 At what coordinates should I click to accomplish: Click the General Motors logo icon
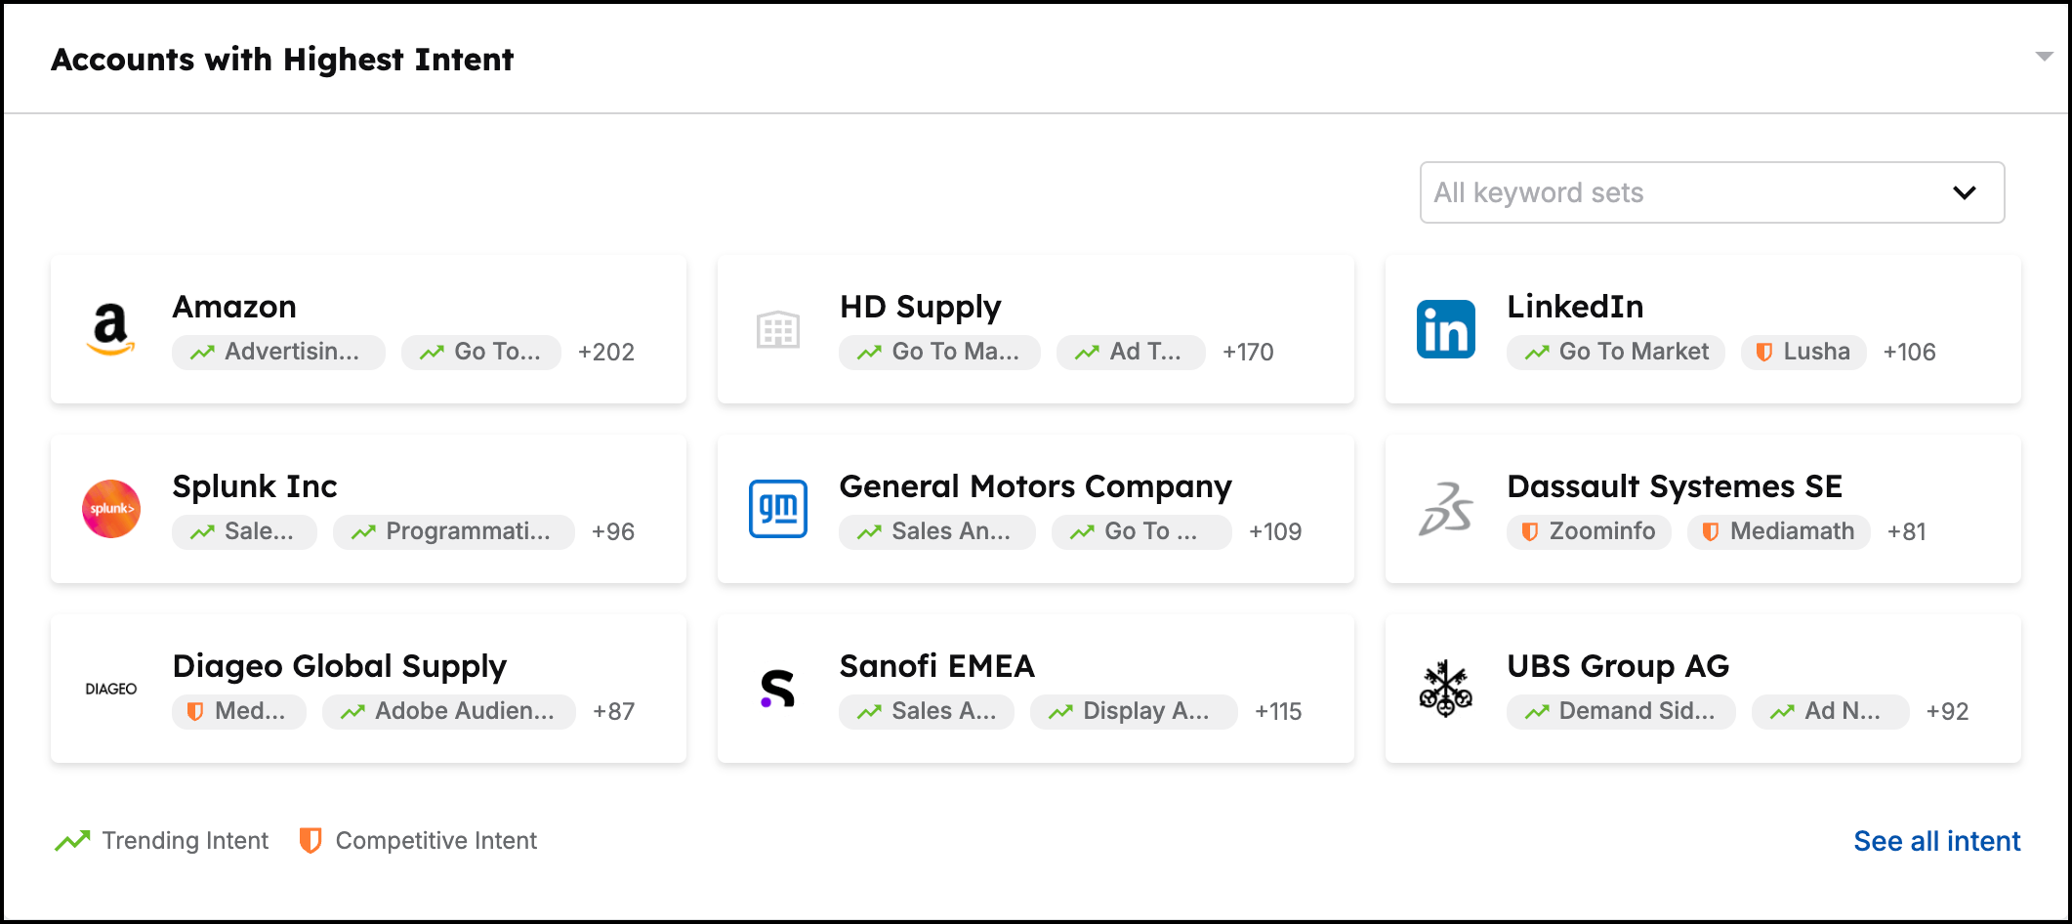[x=777, y=509]
